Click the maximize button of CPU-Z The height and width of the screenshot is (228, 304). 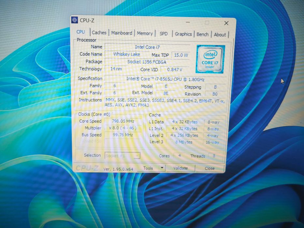(x=207, y=23)
